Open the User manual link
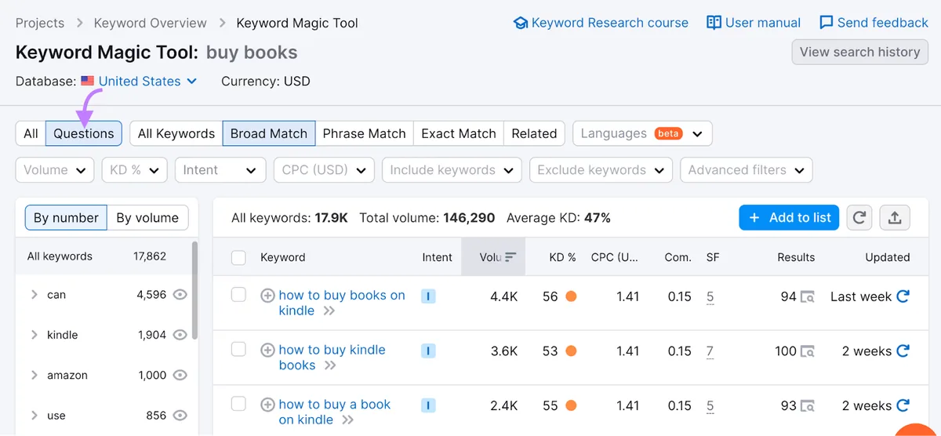The width and height of the screenshot is (941, 436). (x=754, y=23)
